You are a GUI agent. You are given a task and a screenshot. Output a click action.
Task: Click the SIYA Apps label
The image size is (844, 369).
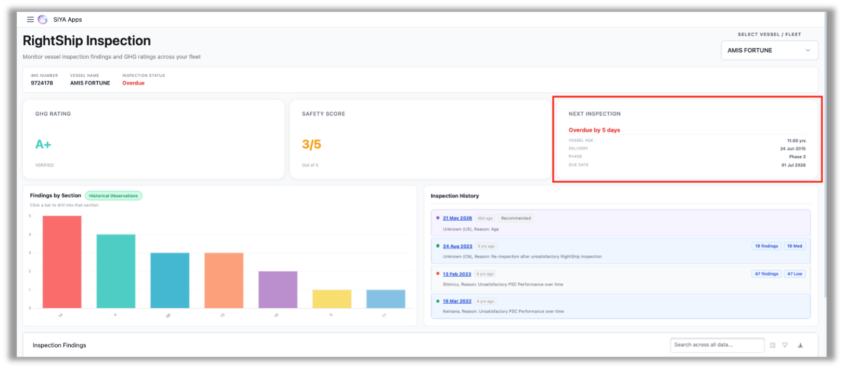click(68, 20)
